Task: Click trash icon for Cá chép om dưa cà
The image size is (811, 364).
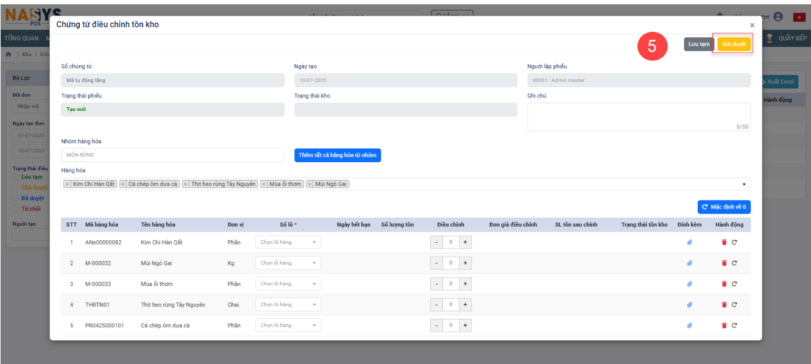Action: click(x=724, y=326)
